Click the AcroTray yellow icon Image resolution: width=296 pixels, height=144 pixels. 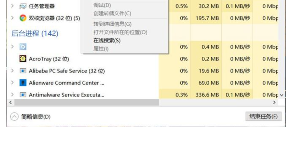pos(23,59)
